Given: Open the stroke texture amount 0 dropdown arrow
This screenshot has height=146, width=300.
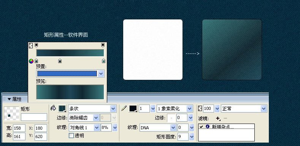Looking at the screenshot, I should click(x=192, y=128).
